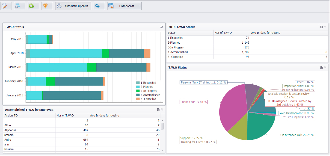Click the edit dashboard pencil icon
Viewport: 330px width, 156px height.
(x=6, y=6)
